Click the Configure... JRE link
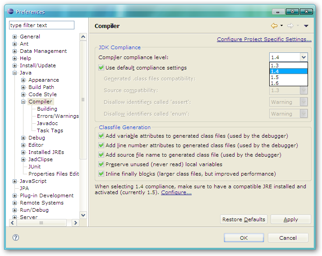The image size is (322, 256). [x=176, y=192]
